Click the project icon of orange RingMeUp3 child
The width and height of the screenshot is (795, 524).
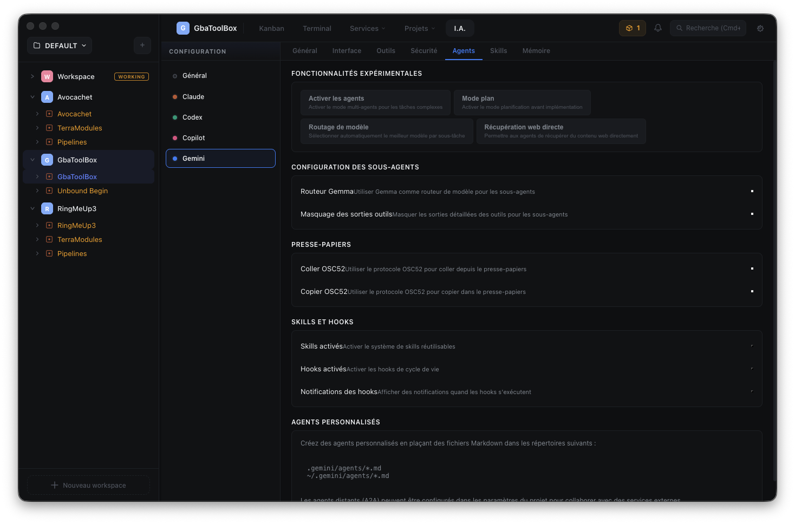(49, 226)
